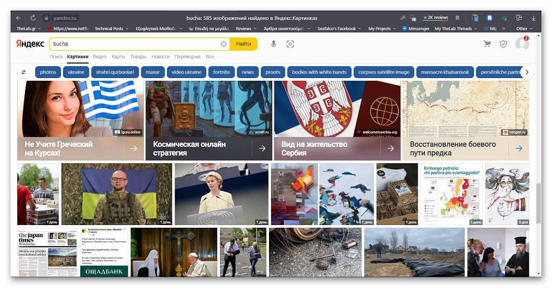
Task: Open the Greek flag woman ad image
Action: tap(80, 109)
